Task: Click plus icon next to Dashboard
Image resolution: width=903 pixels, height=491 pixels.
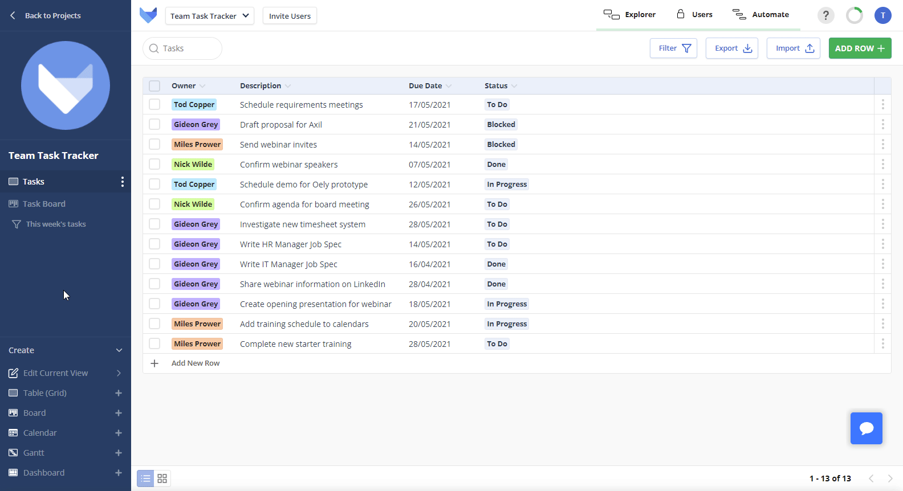Action: tap(119, 473)
